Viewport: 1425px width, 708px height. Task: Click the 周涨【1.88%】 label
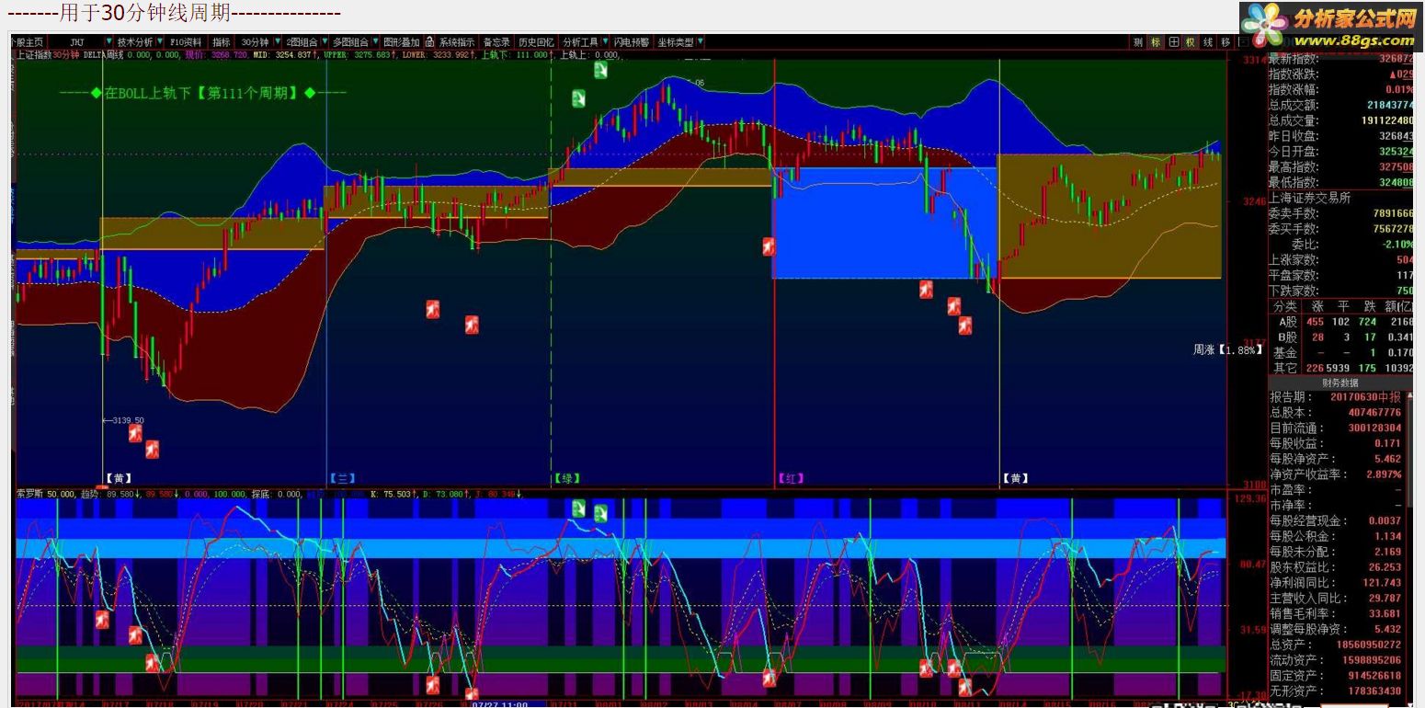coord(1228,350)
